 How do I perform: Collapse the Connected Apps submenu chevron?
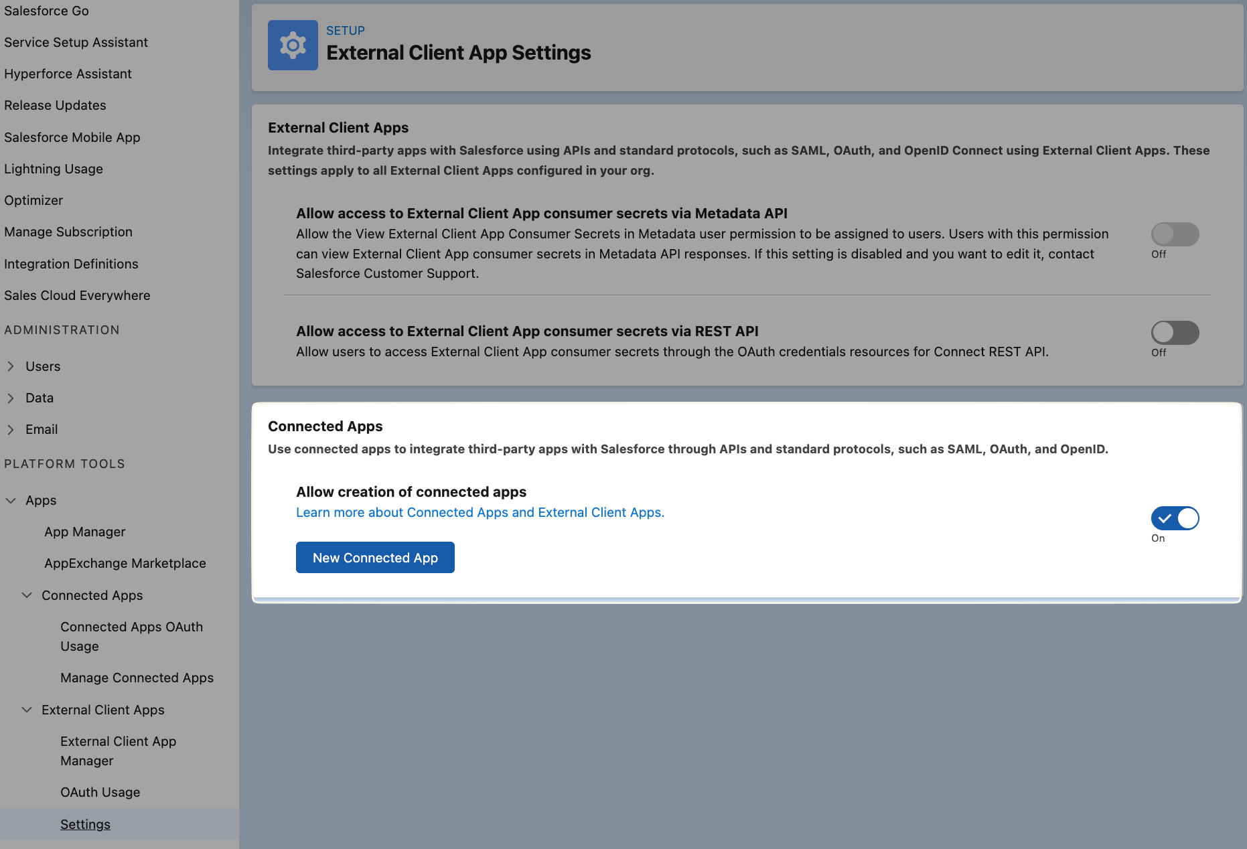tap(27, 595)
